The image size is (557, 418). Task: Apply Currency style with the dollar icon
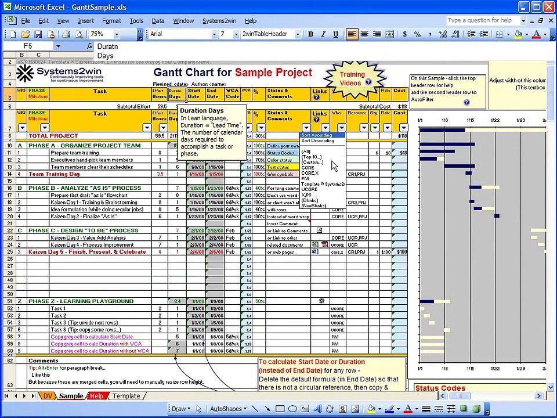(x=405, y=34)
